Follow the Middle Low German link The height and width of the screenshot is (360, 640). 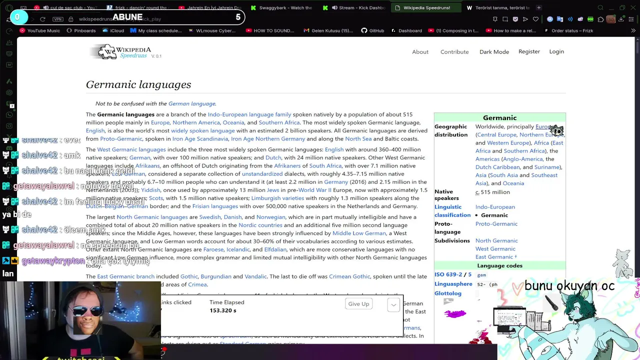pyautogui.click(x=359, y=233)
